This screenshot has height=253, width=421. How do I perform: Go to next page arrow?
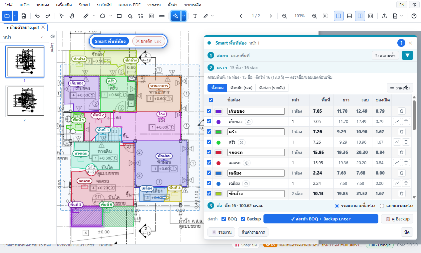pos(271,16)
